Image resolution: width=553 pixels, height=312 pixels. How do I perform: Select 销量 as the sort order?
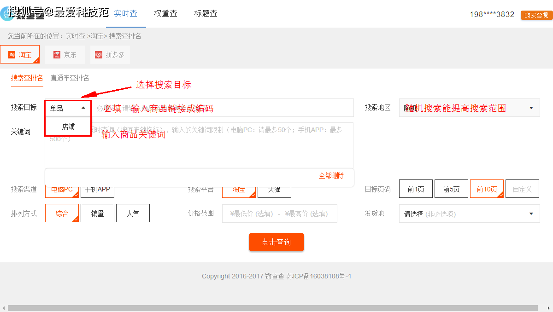click(x=97, y=213)
